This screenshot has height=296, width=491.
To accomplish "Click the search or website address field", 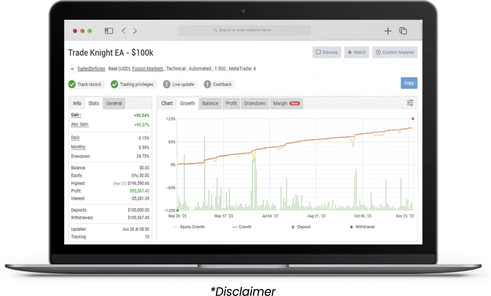I will [244, 30].
